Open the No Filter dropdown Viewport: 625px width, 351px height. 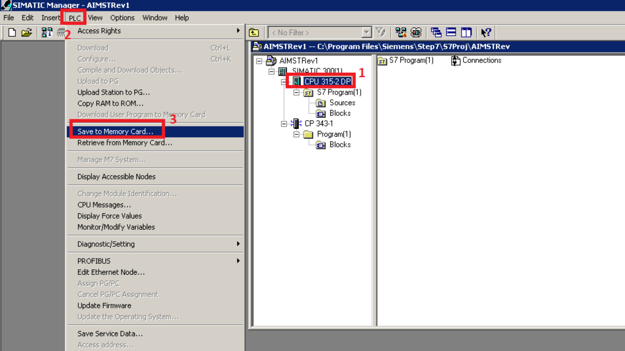367,32
